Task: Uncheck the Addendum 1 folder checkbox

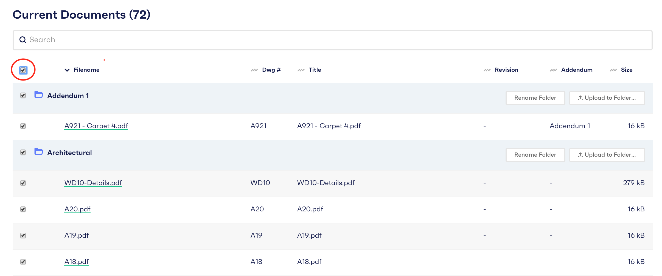Action: click(x=23, y=95)
